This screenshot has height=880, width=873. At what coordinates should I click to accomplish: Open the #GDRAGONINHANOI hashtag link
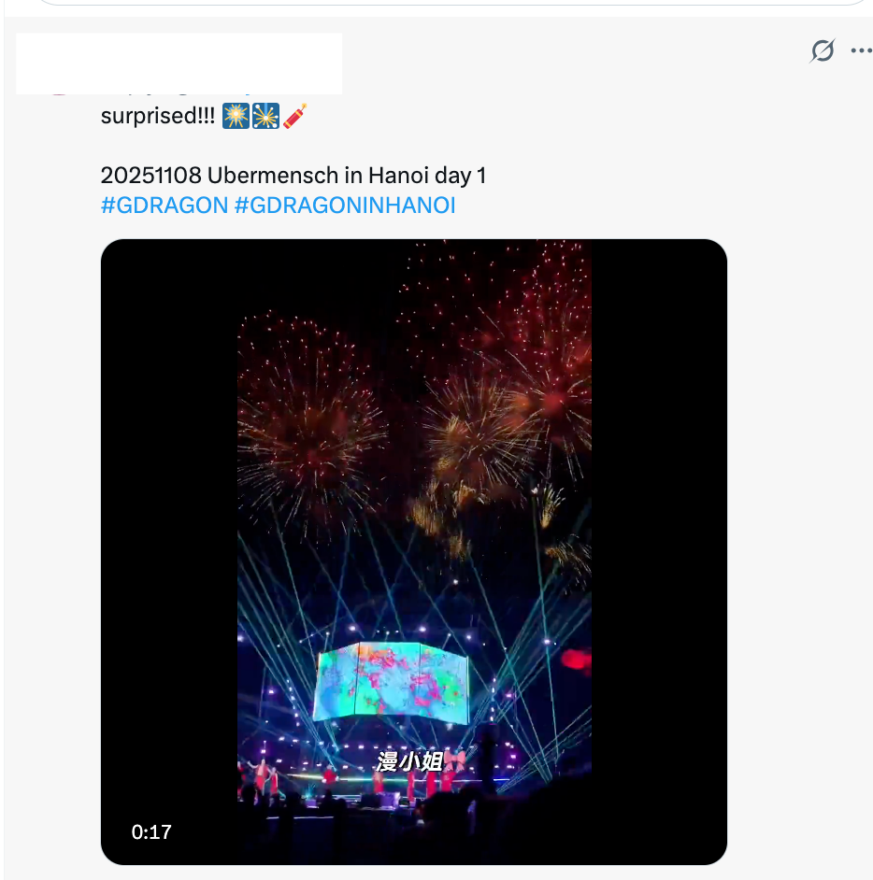point(345,206)
